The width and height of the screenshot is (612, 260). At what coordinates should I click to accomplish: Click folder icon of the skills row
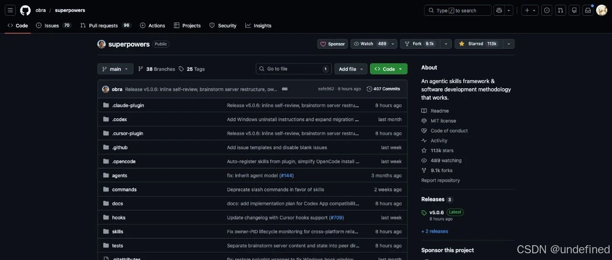click(106, 231)
